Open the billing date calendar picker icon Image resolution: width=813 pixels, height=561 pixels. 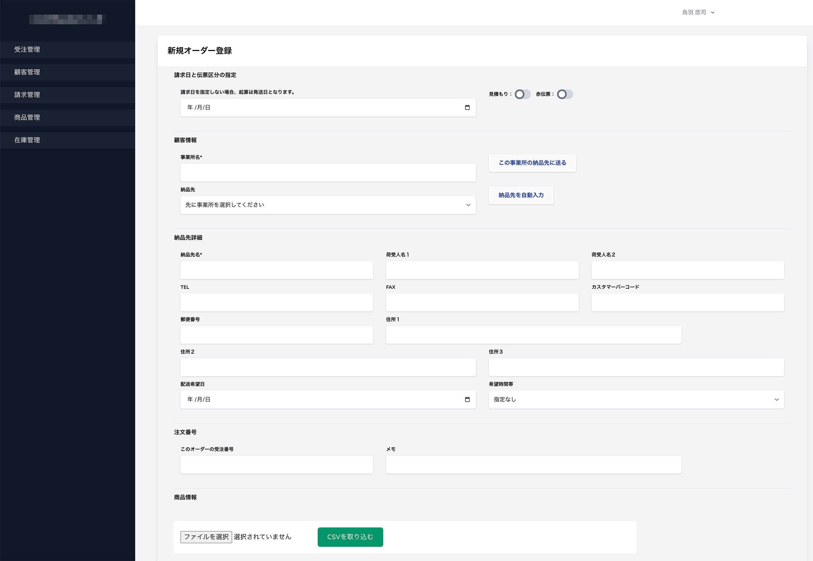tap(467, 108)
